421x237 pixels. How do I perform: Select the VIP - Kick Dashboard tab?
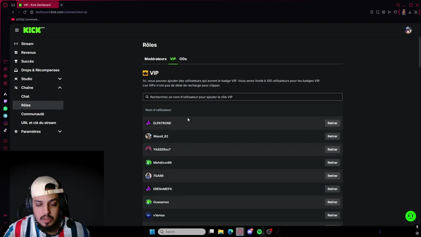click(37, 5)
